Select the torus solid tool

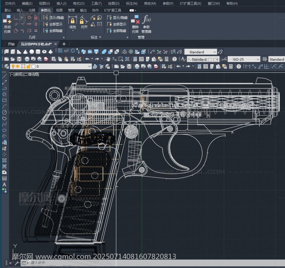point(44,52)
